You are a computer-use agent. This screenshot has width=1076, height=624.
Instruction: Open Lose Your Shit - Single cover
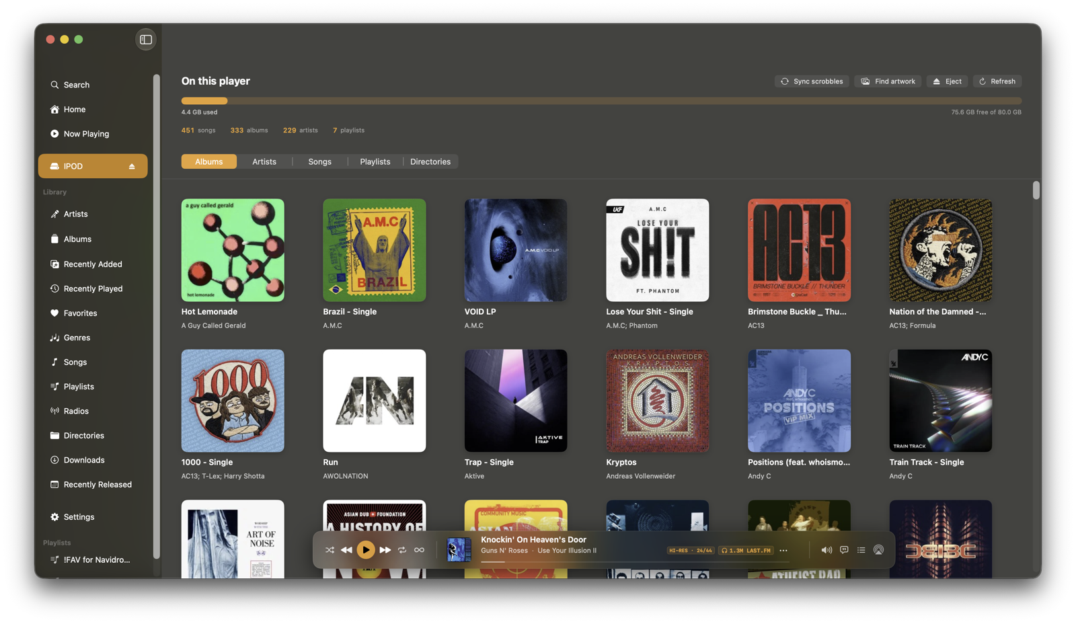click(x=658, y=250)
